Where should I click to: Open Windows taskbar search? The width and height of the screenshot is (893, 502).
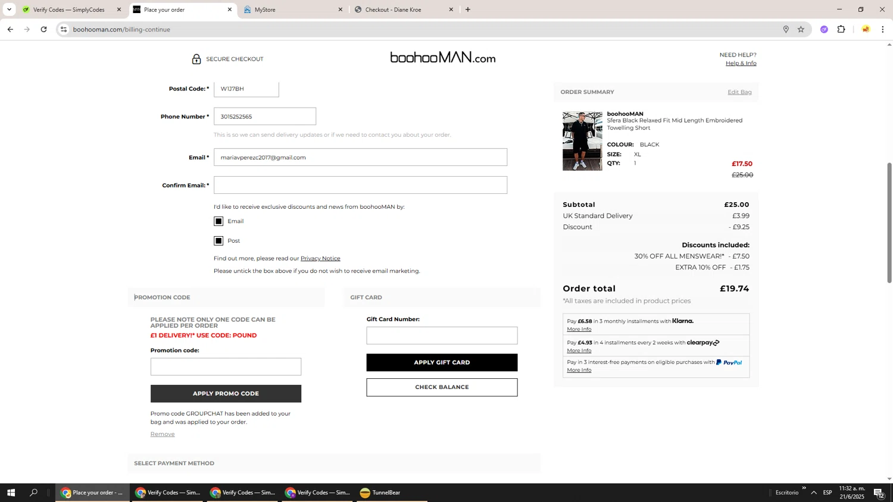[34, 492]
